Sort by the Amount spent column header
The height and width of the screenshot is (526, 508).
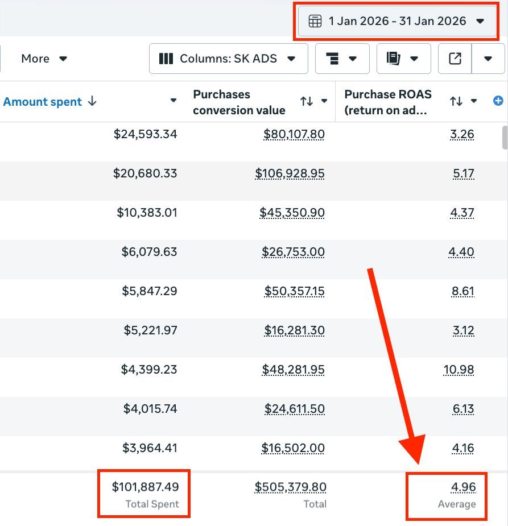pos(49,101)
